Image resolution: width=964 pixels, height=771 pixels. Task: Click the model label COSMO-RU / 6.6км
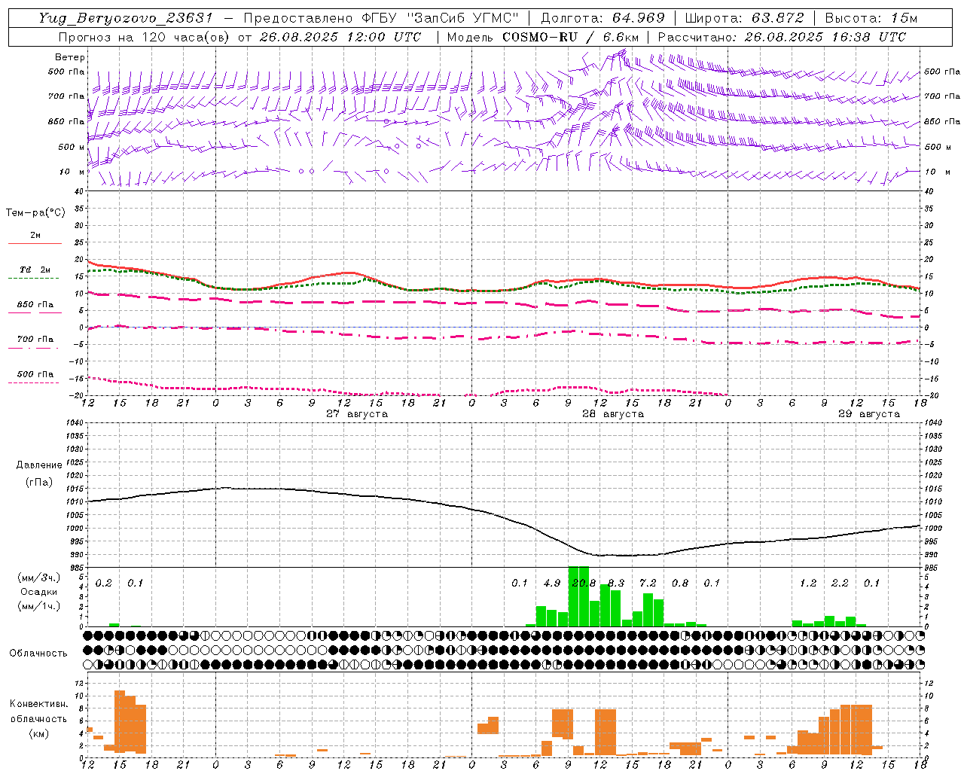point(570,37)
